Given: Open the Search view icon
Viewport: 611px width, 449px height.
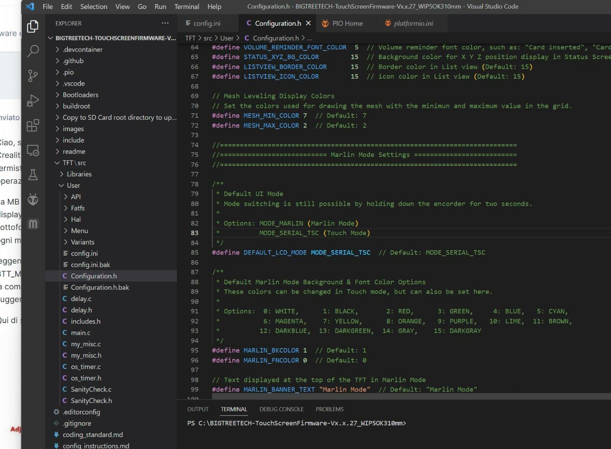Looking at the screenshot, I should [x=33, y=51].
